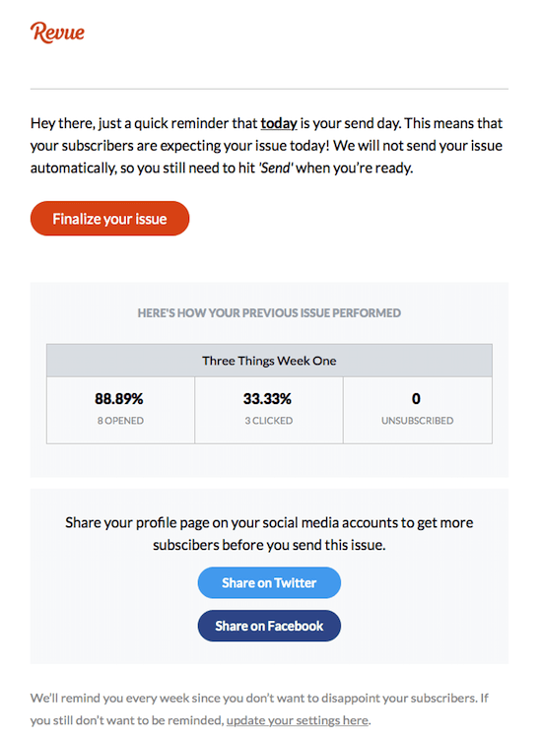Click the Share on Facebook button
Viewport: 542px width, 739px height.
pos(269,626)
